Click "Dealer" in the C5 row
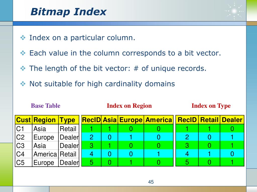Viewport: 257px width, 192px height. (69, 162)
